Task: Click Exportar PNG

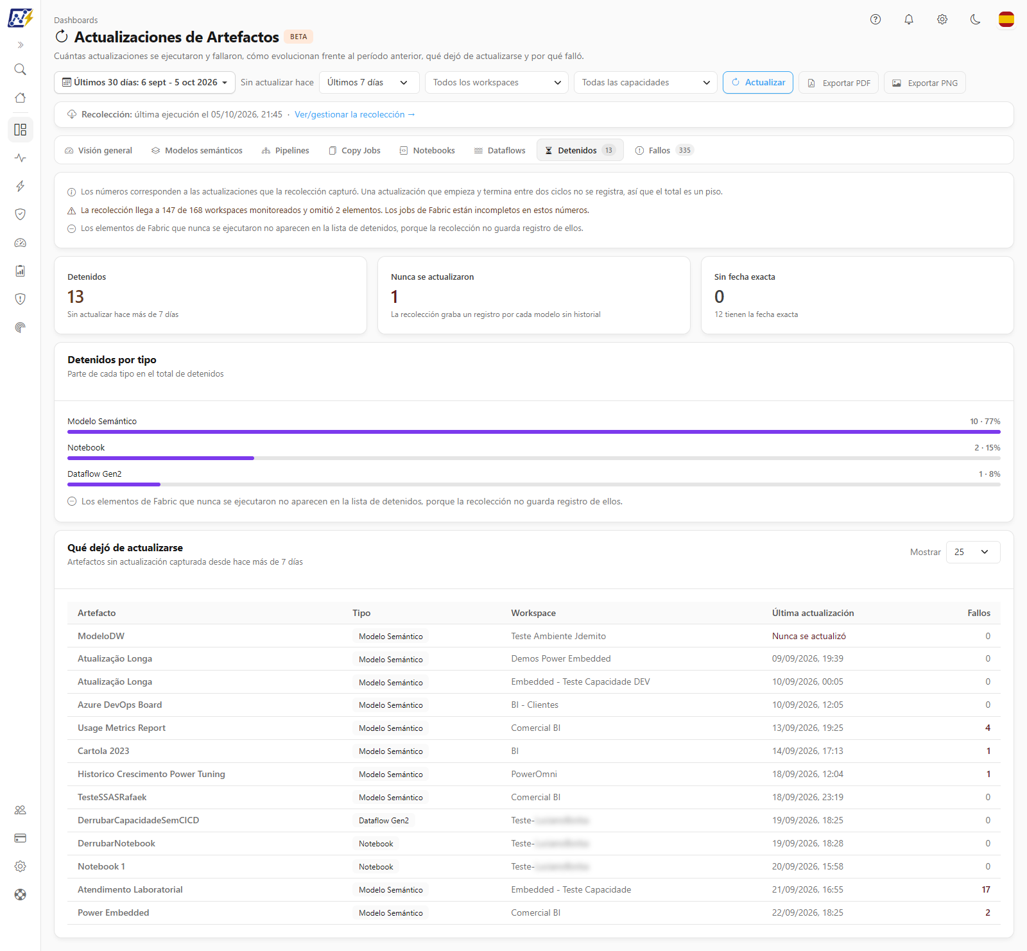Action: [x=925, y=83]
